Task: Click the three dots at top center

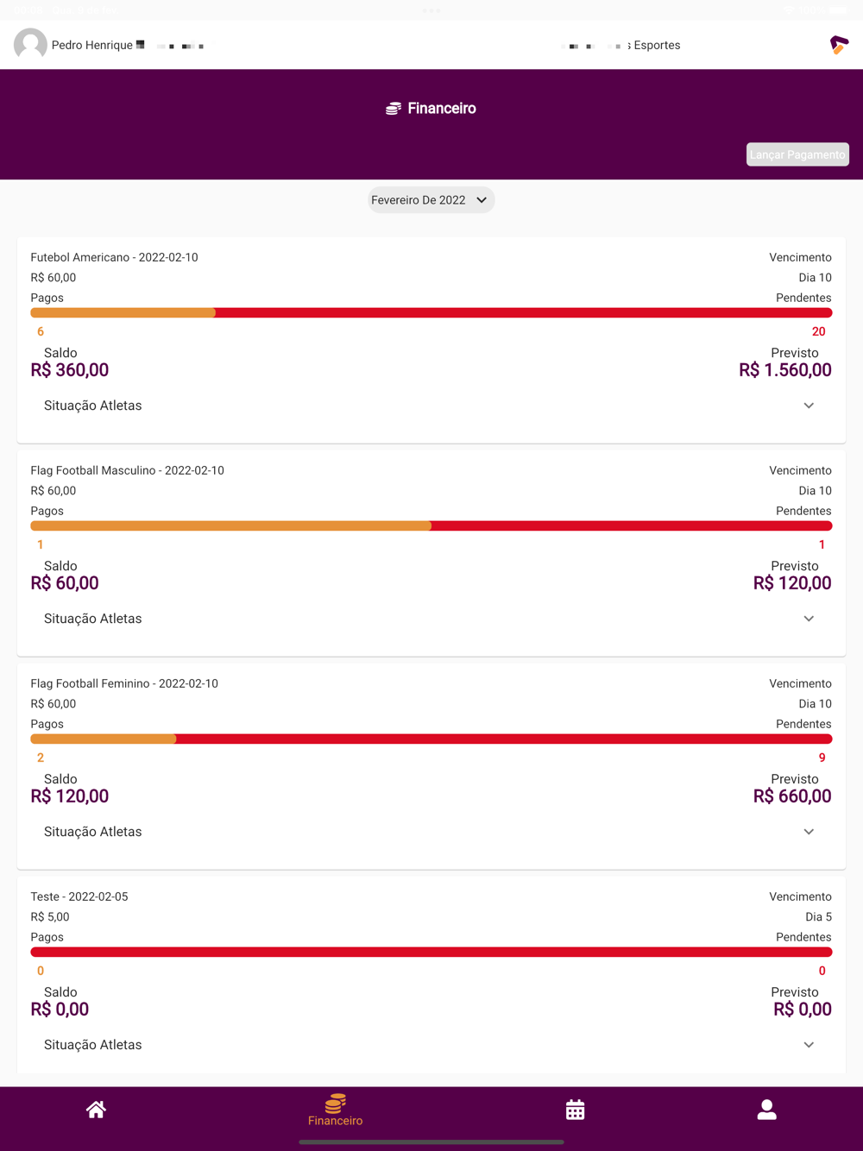Action: point(431,10)
